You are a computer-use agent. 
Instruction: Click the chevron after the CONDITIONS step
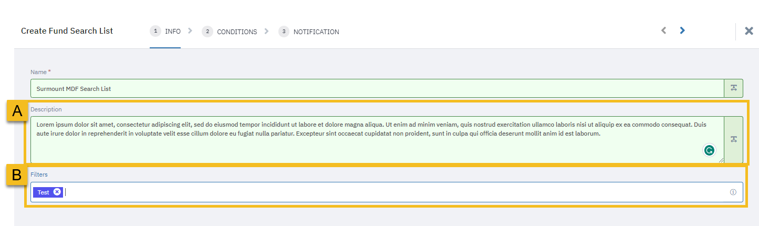click(x=266, y=31)
